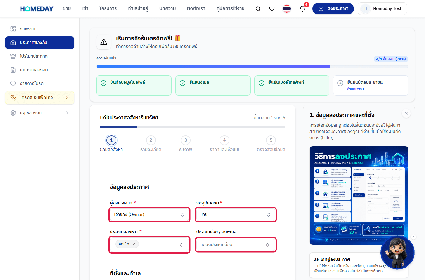Viewport: 425px width, 280px height.
Task: Dismiss the assistant avatar small x
Action: [413, 237]
